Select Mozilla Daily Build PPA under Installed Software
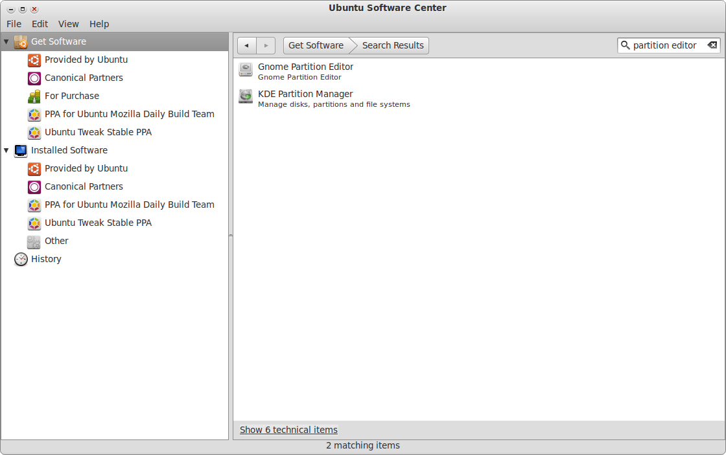 click(130, 205)
